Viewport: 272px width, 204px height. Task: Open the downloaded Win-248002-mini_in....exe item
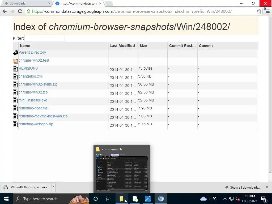pos(26,187)
